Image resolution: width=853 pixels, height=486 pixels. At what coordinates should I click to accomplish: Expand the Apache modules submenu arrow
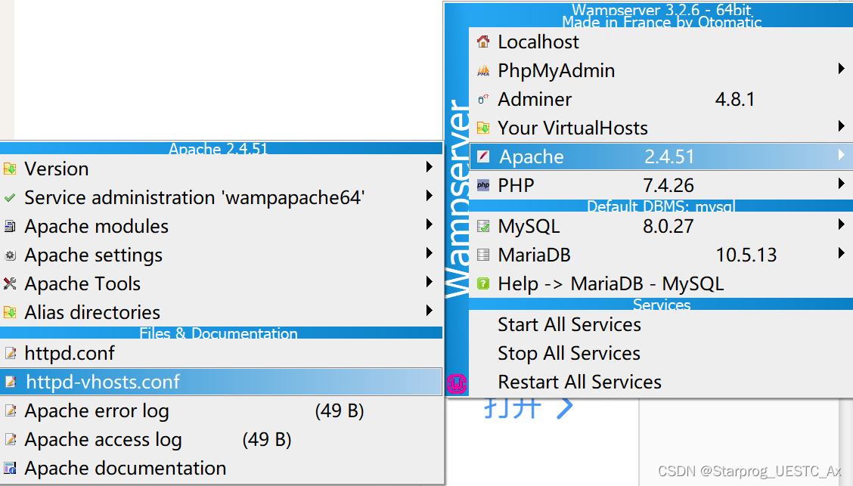[430, 224]
